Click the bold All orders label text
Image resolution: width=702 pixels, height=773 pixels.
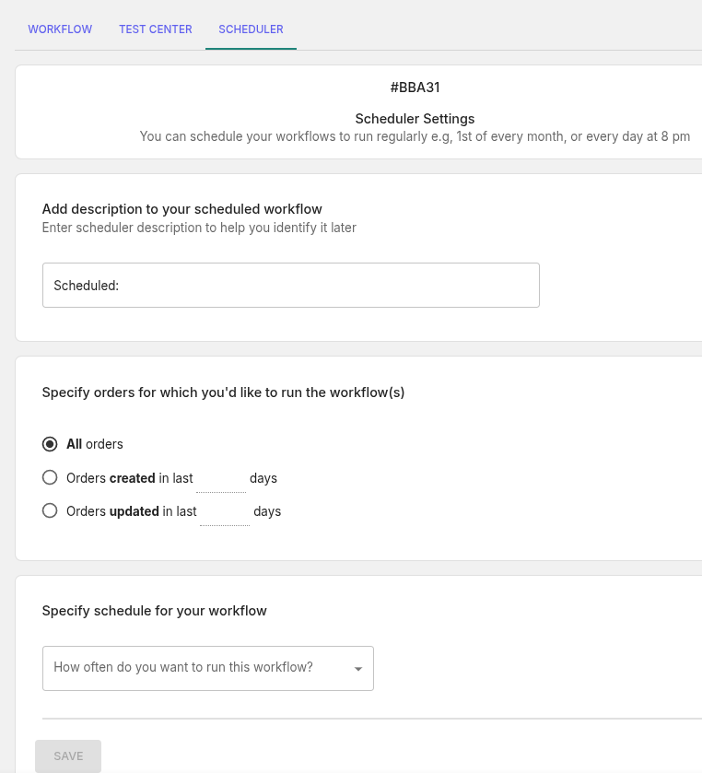[94, 444]
